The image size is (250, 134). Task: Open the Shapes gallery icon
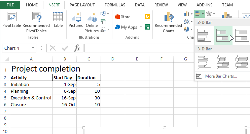click(103, 14)
